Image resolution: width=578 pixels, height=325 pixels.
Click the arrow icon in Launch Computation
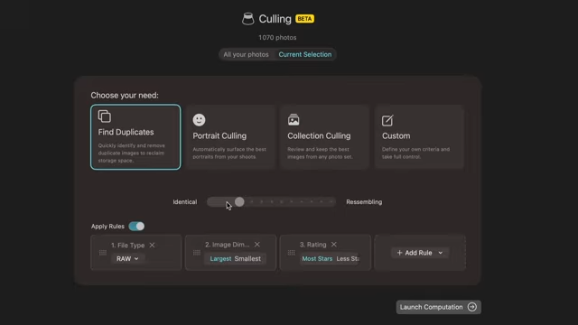[471, 307]
